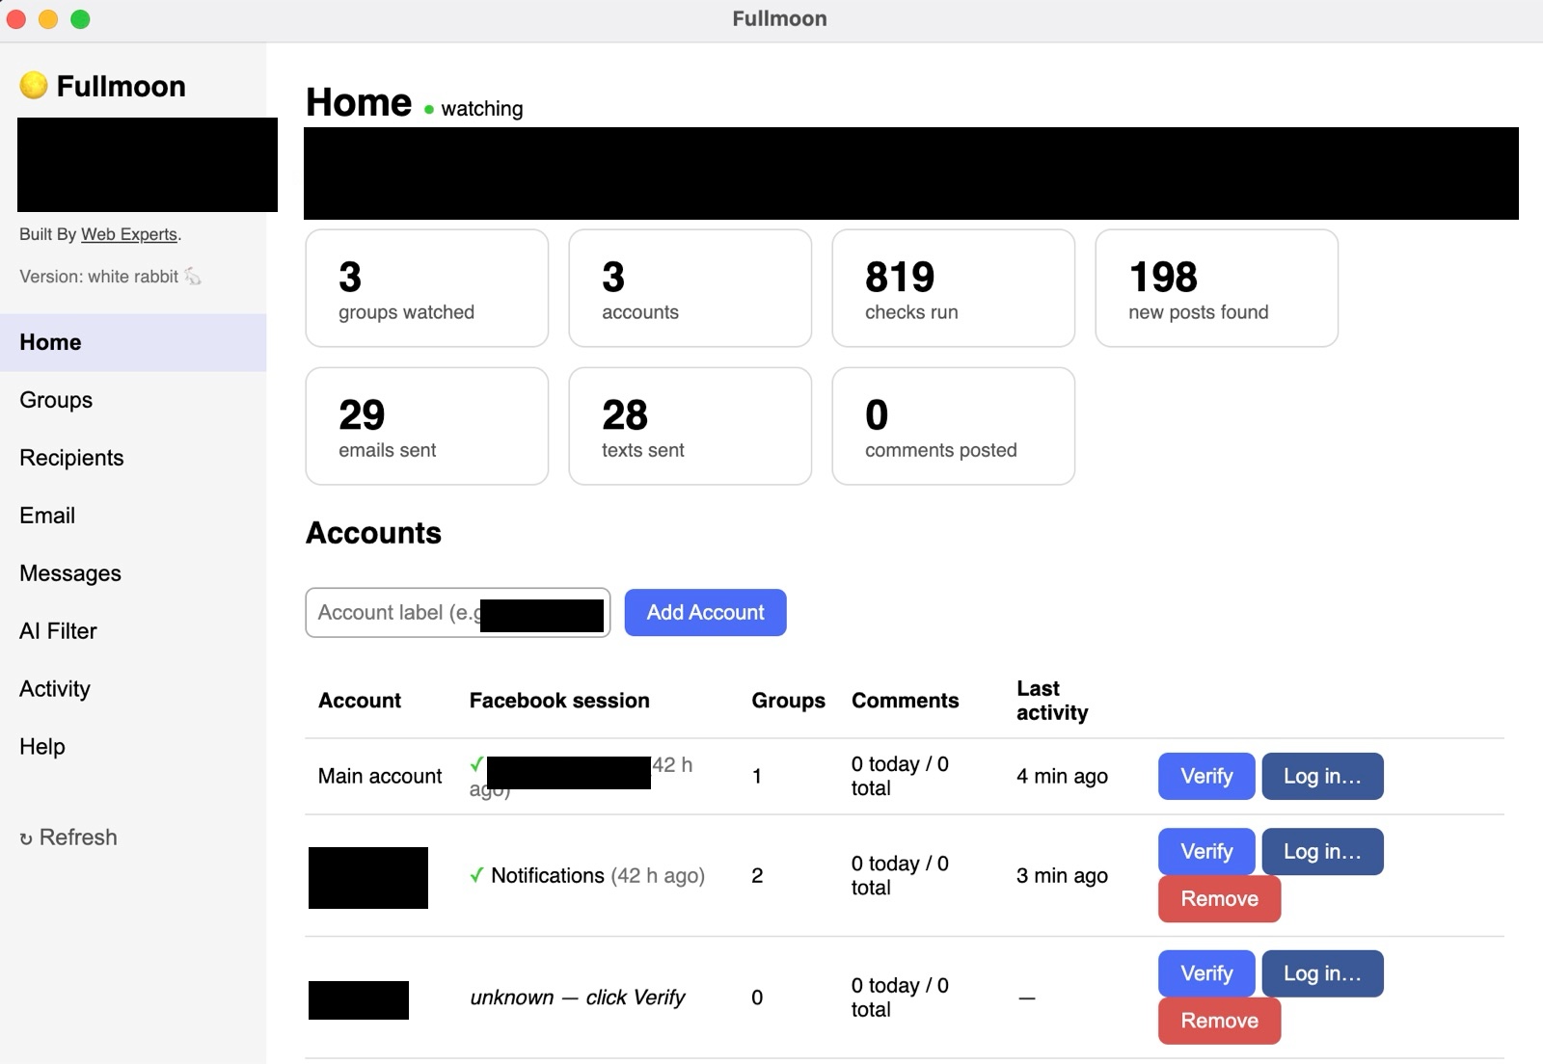Verify the account with 2 groups

tap(1206, 851)
